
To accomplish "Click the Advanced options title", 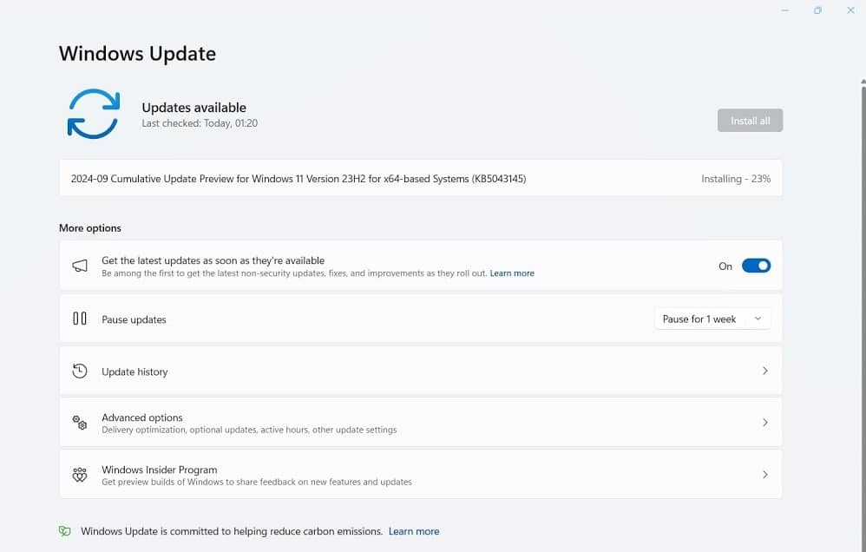I will click(x=142, y=417).
